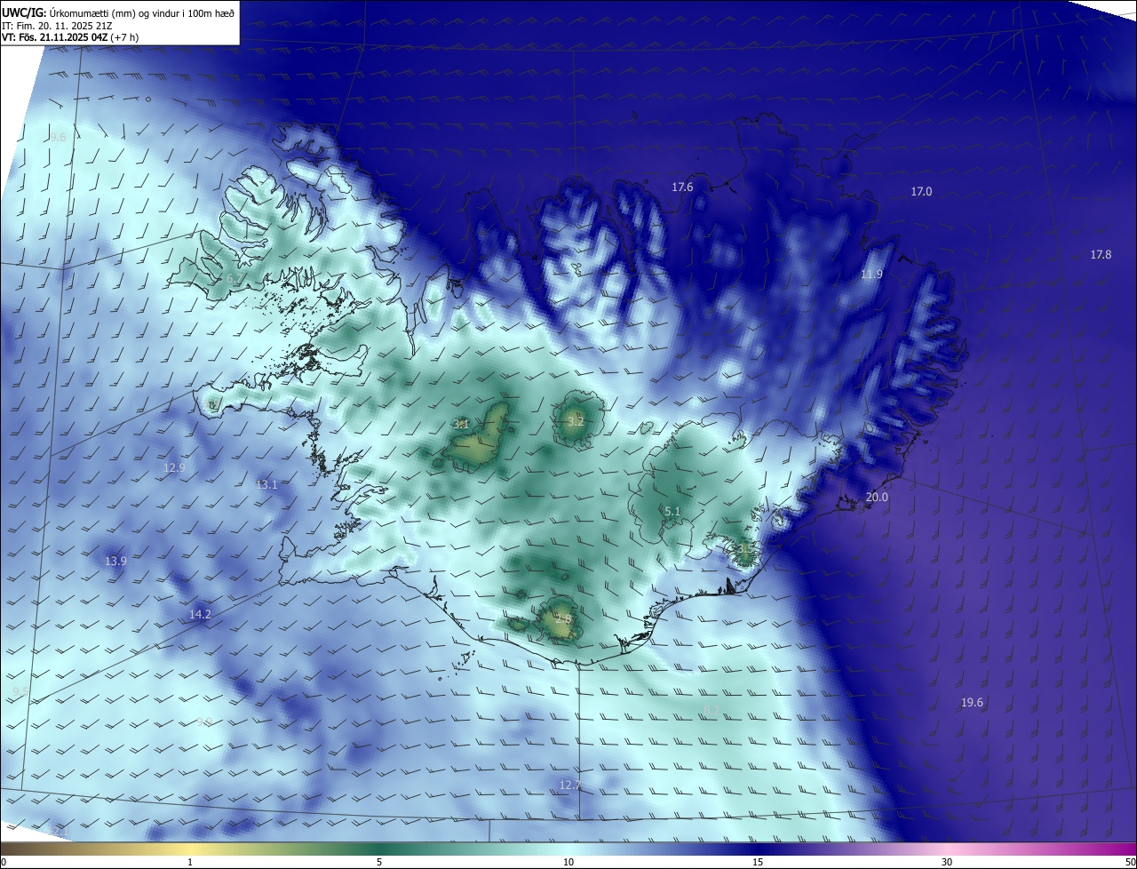Click the 11.9 value label on the map
This screenshot has width=1137, height=869.
pyautogui.click(x=871, y=274)
